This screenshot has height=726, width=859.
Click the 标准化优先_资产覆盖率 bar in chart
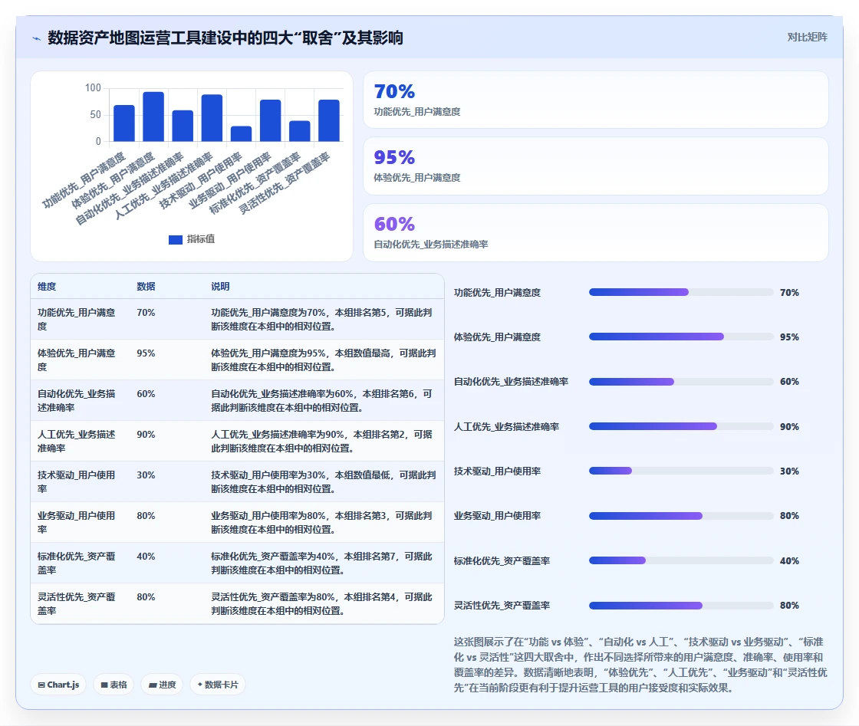300,131
